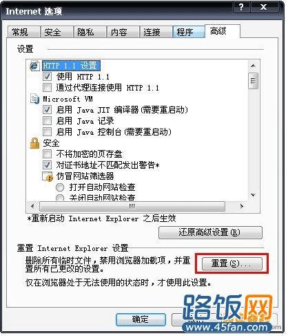
Task: Click the scroll down arrow in settings list
Action: coord(253,195)
